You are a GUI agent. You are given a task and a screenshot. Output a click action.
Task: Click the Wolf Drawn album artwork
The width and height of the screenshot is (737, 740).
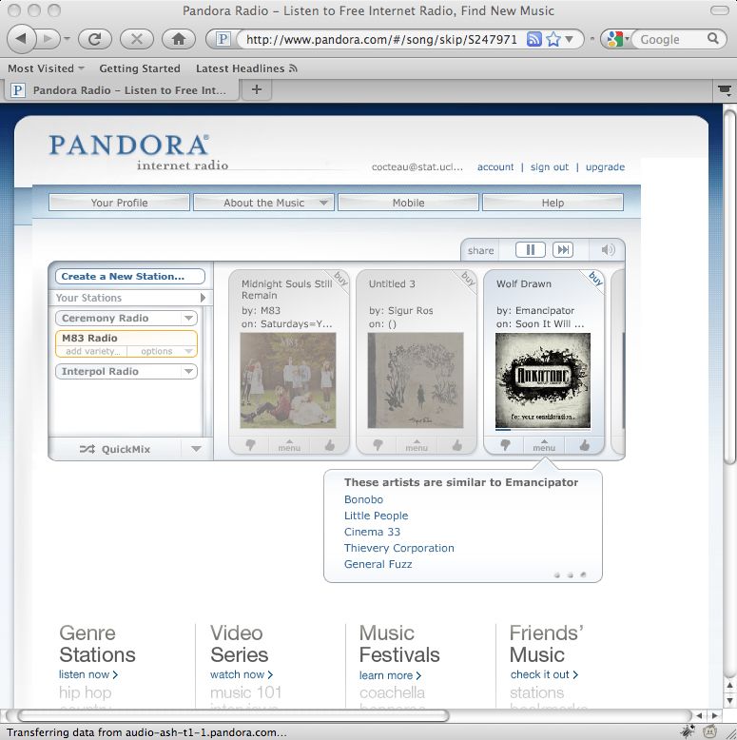pyautogui.click(x=543, y=380)
